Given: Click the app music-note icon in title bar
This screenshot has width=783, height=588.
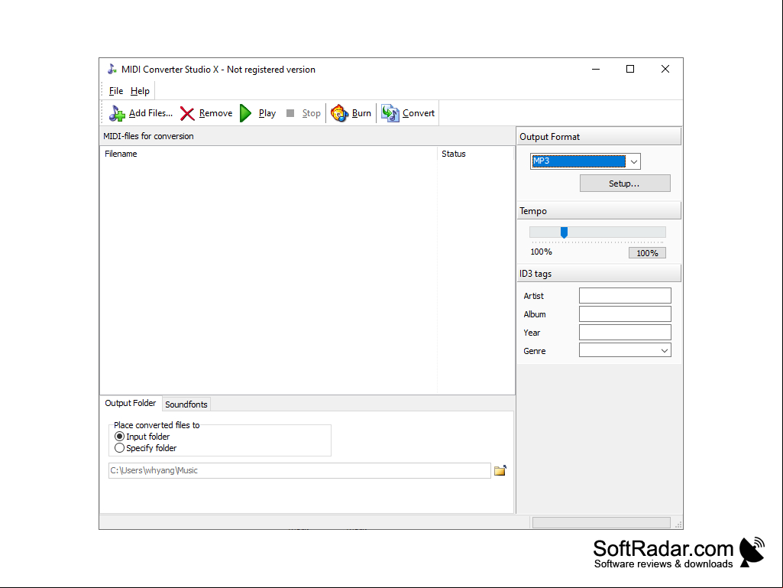Looking at the screenshot, I should (112, 69).
